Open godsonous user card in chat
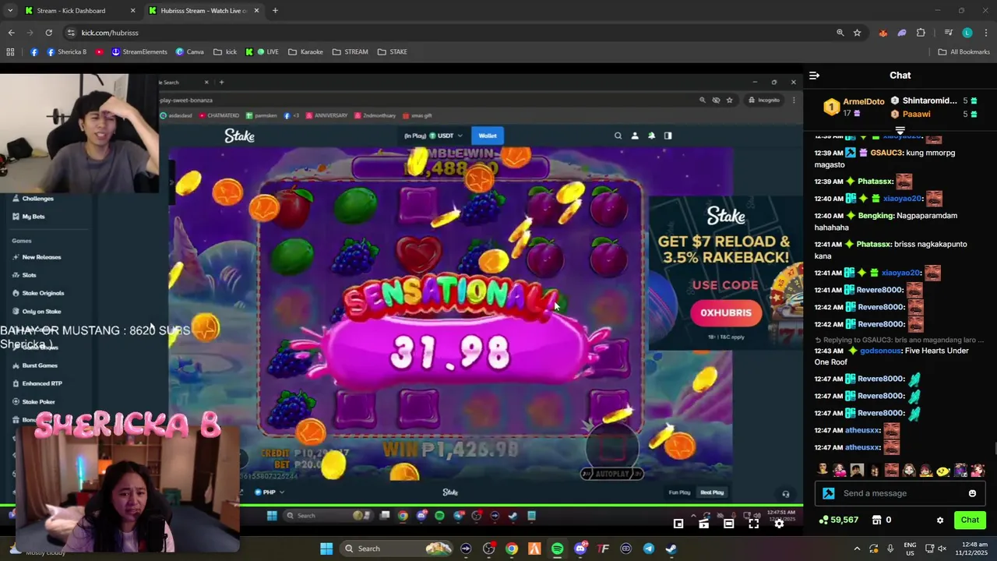Screen dimensions: 997x561 coord(880,351)
